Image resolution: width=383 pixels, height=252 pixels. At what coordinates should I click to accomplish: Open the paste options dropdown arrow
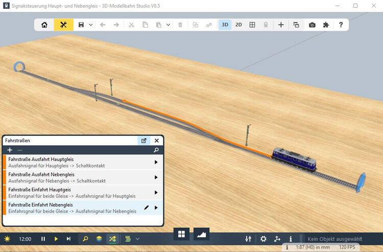[168, 25]
